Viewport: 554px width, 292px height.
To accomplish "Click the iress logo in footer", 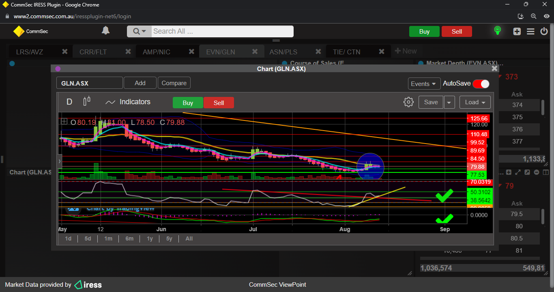I will pos(88,285).
